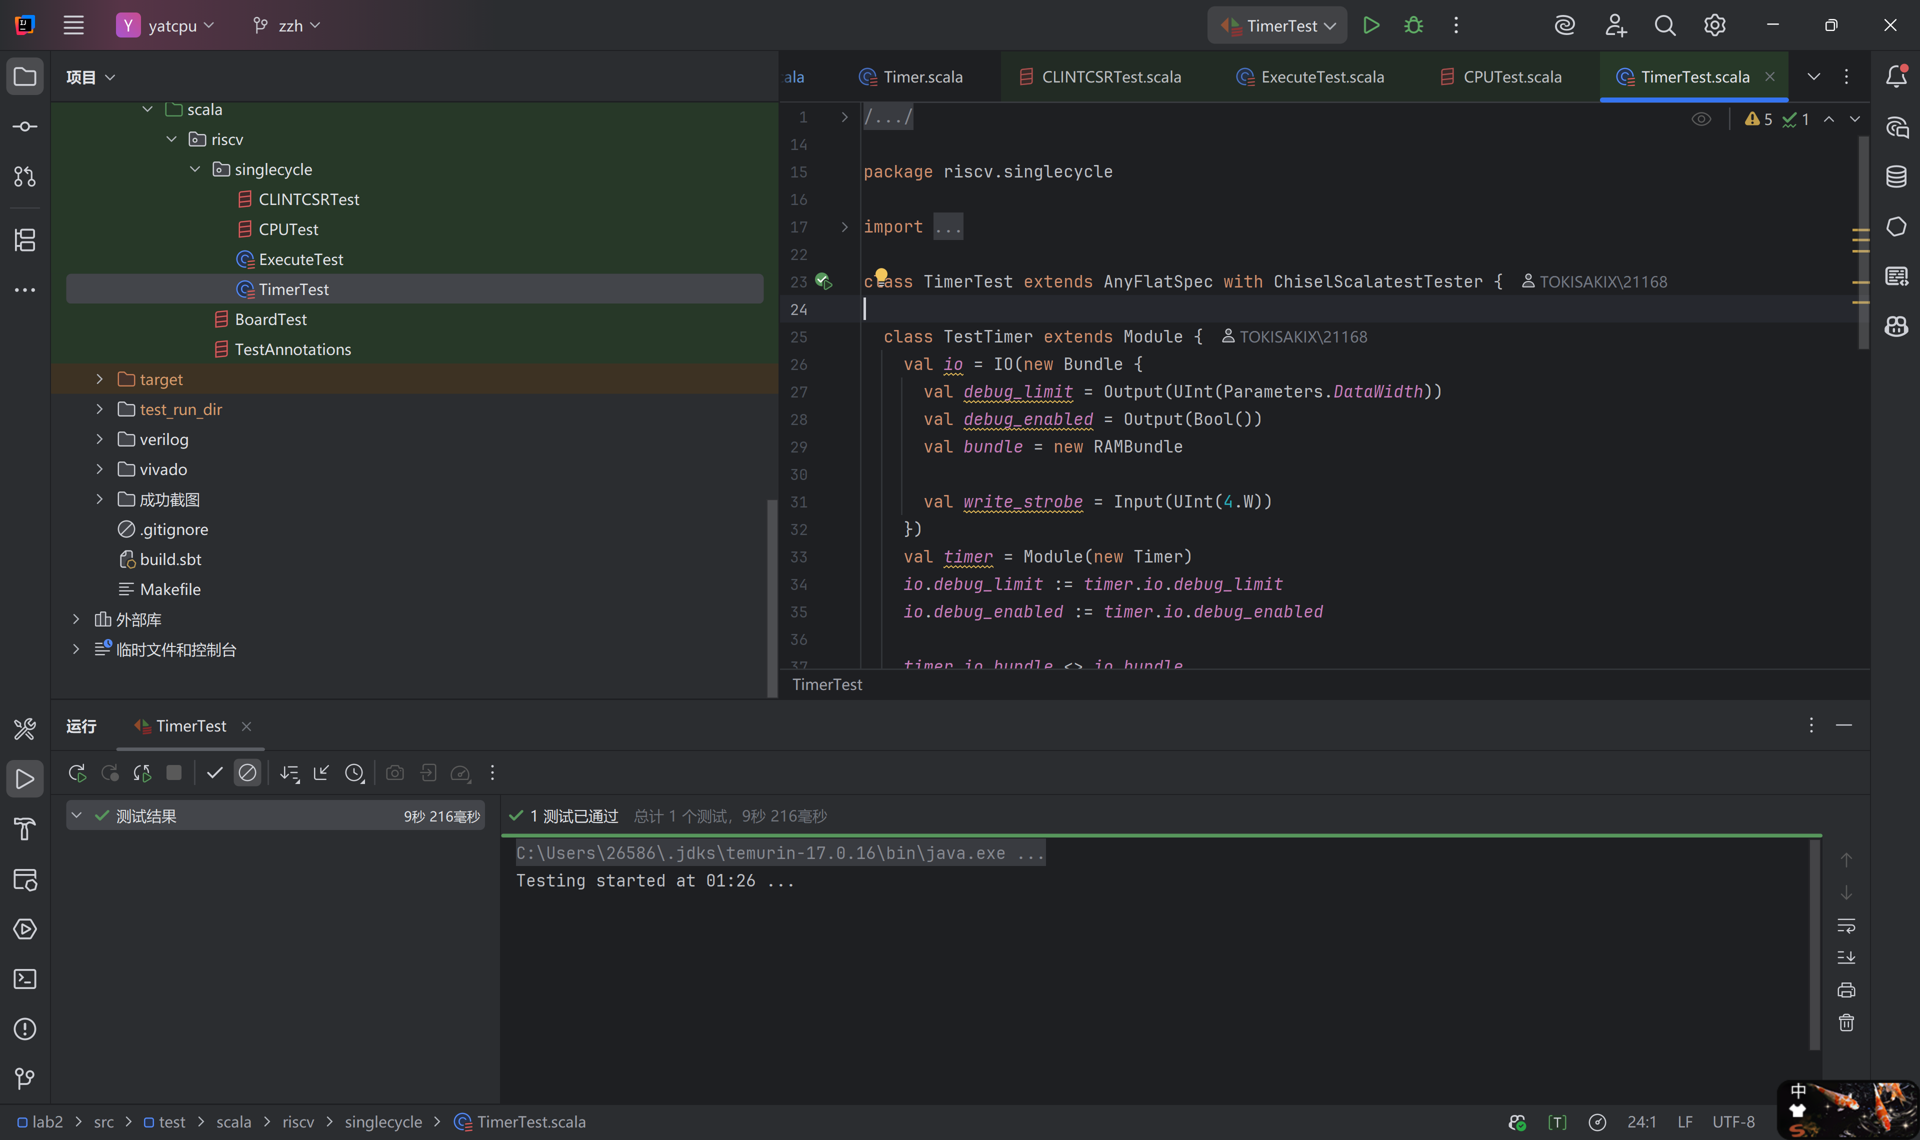Click the Debug bug icon
Screen dimensions: 1920x1140
(1413, 25)
